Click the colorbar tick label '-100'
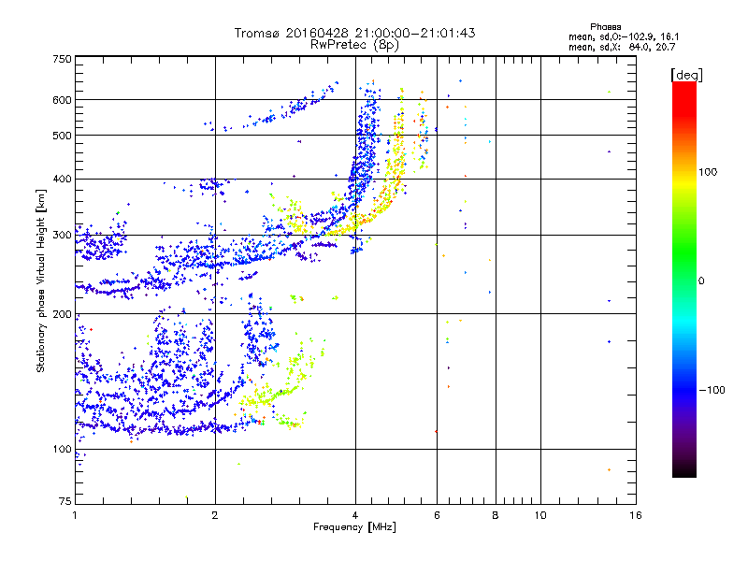This screenshot has height=561, width=748. pos(712,390)
